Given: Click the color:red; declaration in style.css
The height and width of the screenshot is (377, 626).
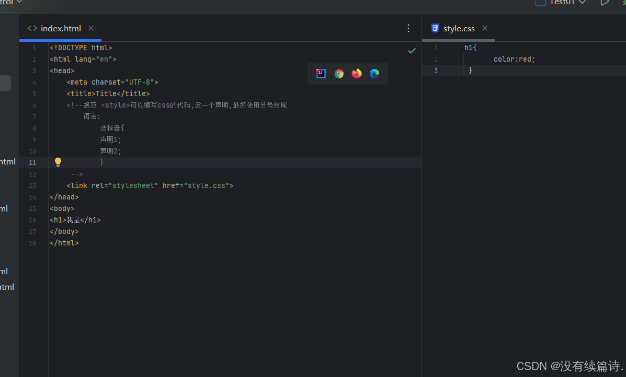Looking at the screenshot, I should point(514,60).
